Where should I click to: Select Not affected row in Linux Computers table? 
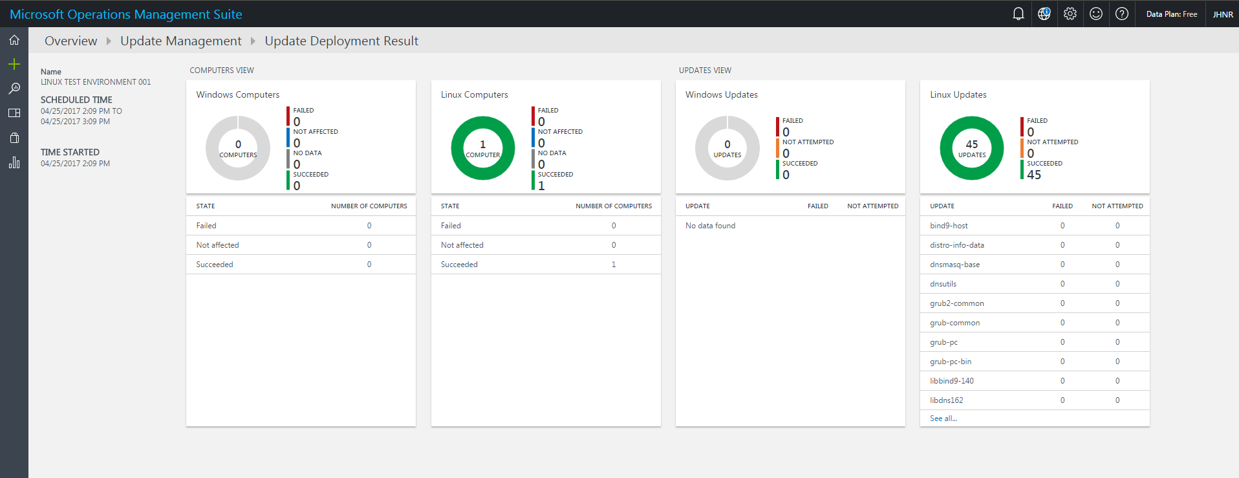546,245
